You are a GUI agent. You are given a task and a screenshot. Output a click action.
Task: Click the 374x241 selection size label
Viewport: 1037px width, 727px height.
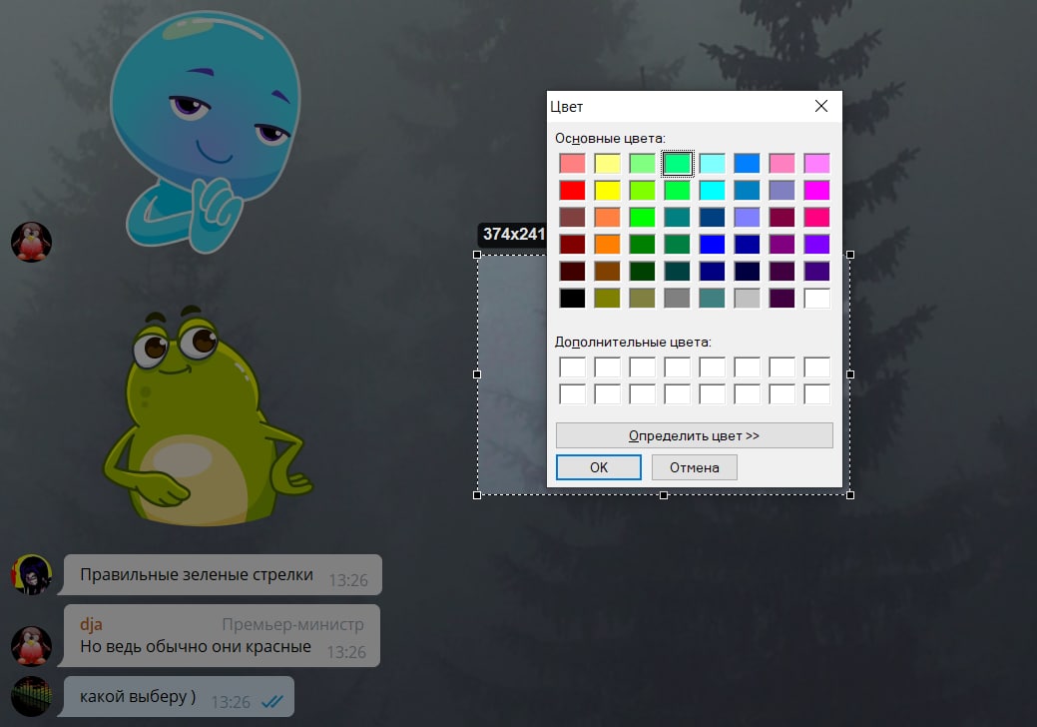tap(513, 234)
